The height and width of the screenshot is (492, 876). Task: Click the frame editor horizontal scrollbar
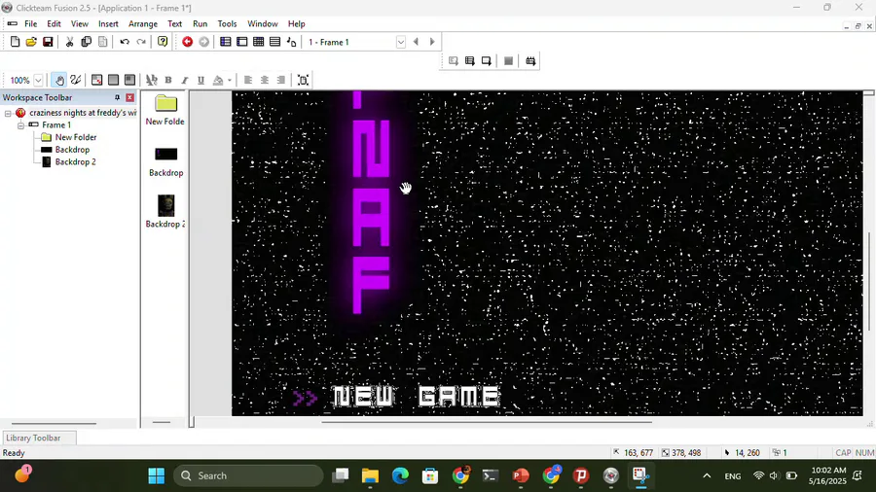[486, 422]
